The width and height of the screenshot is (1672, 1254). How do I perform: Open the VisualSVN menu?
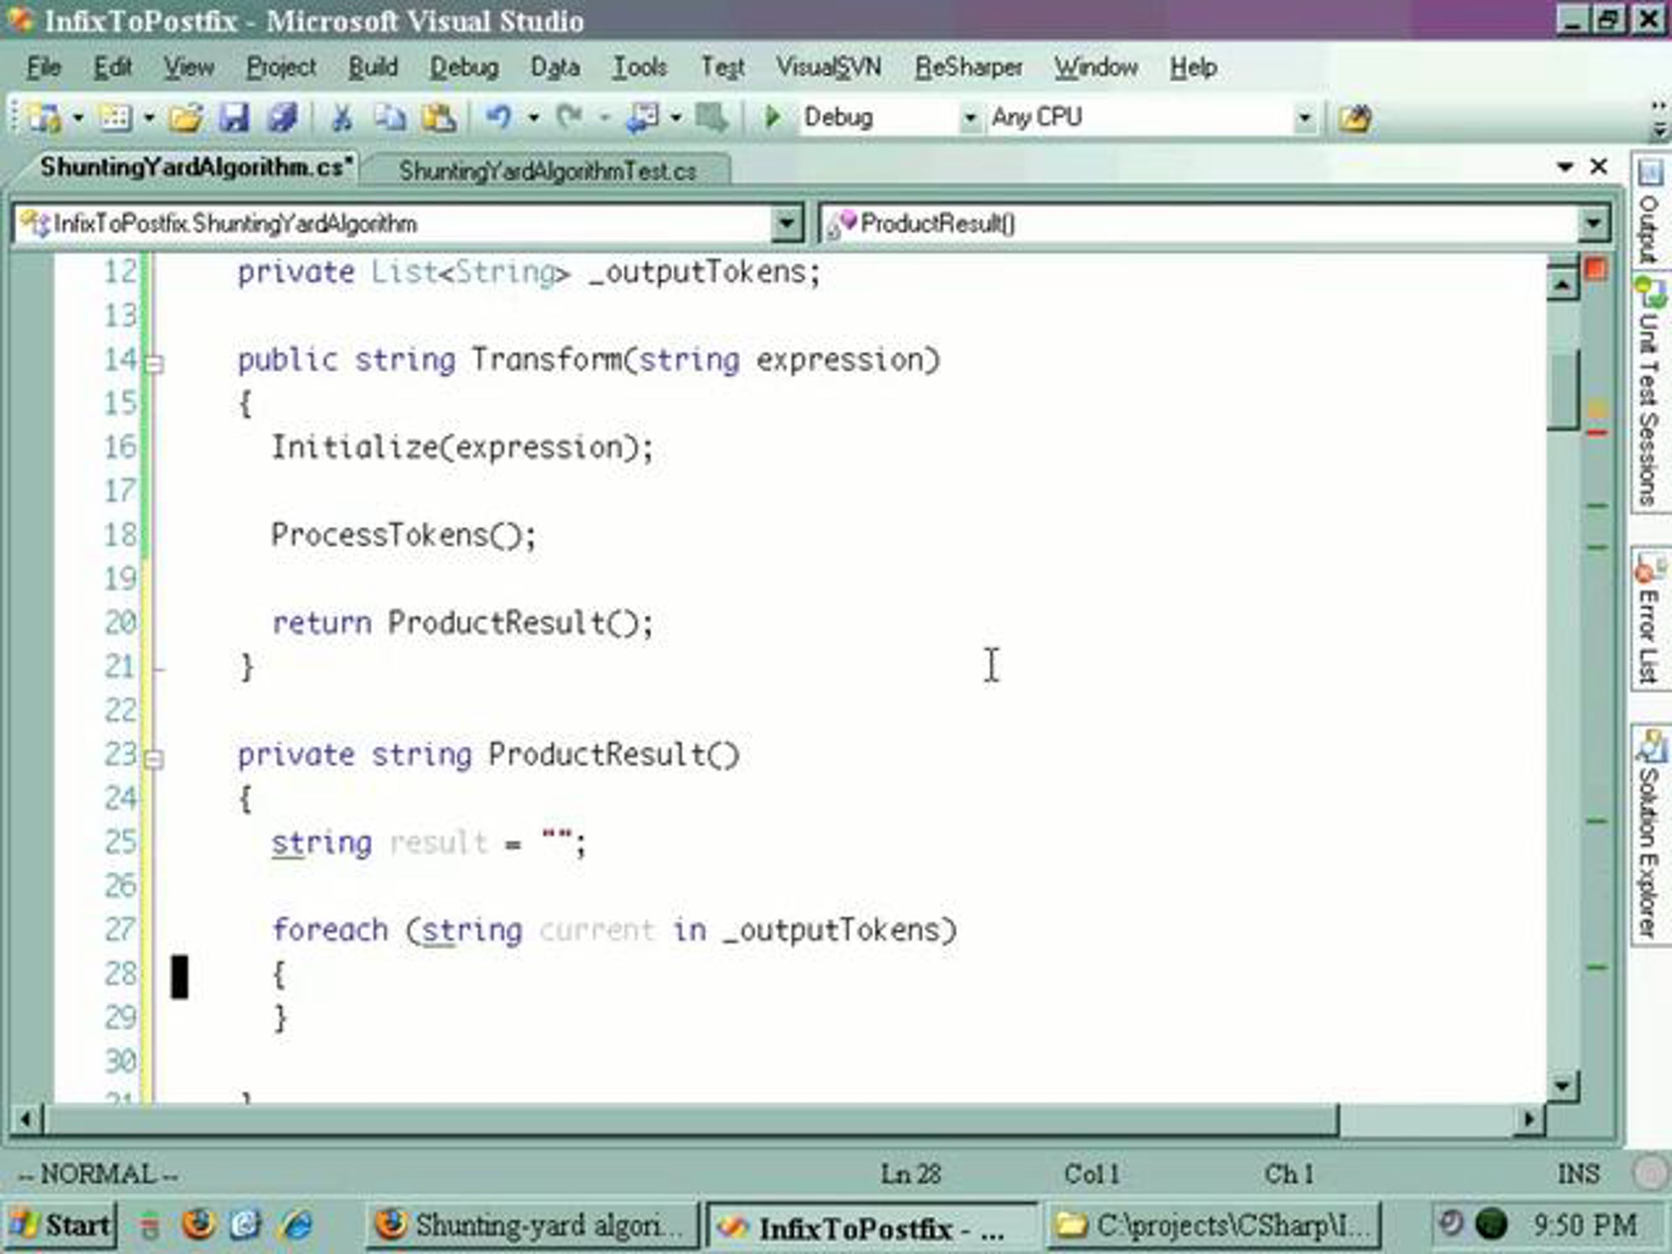click(x=828, y=68)
